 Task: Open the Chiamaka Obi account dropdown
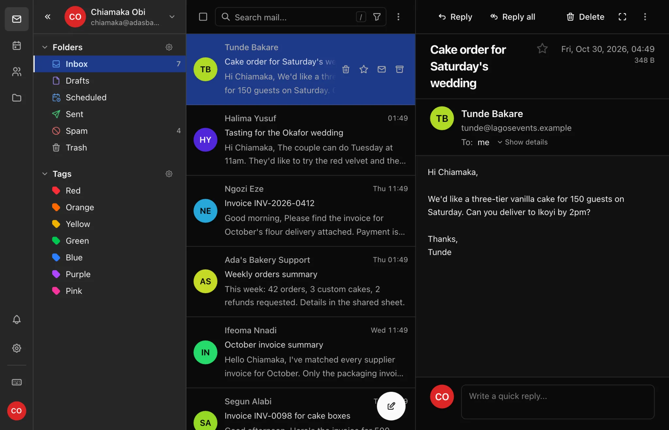172,17
